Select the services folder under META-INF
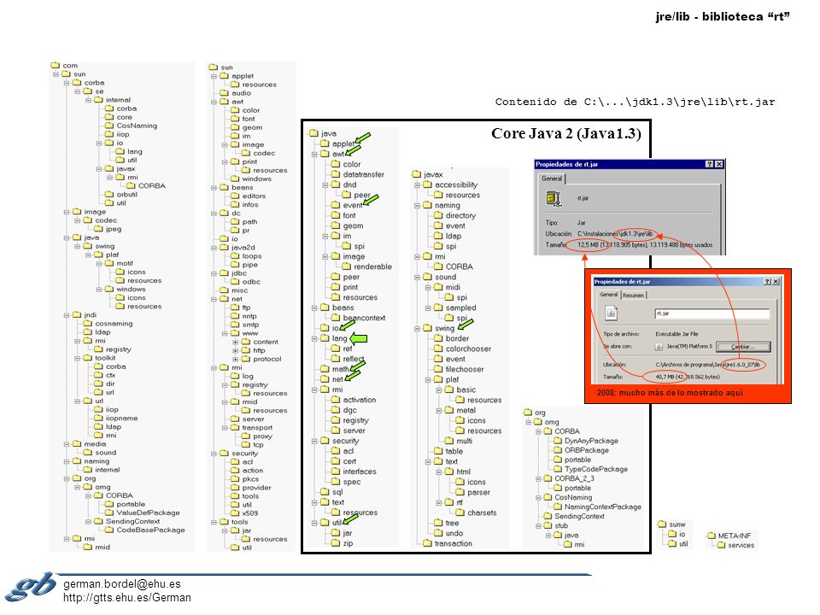This screenshot has height=615, width=820. [x=723, y=545]
